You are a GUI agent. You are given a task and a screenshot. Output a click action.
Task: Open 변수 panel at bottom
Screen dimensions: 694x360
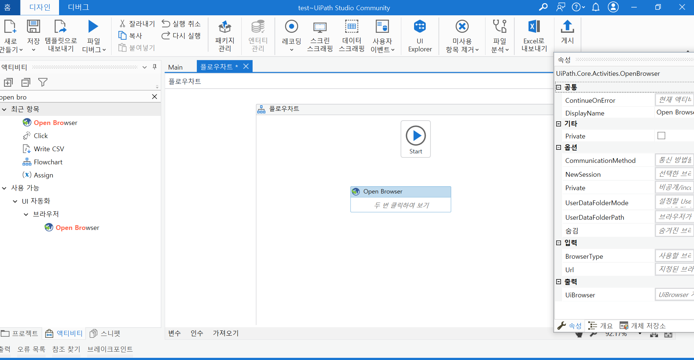click(x=175, y=333)
